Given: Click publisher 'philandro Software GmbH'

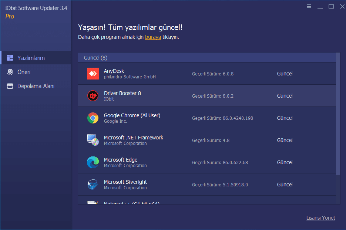Looking at the screenshot, I should (x=130, y=77).
